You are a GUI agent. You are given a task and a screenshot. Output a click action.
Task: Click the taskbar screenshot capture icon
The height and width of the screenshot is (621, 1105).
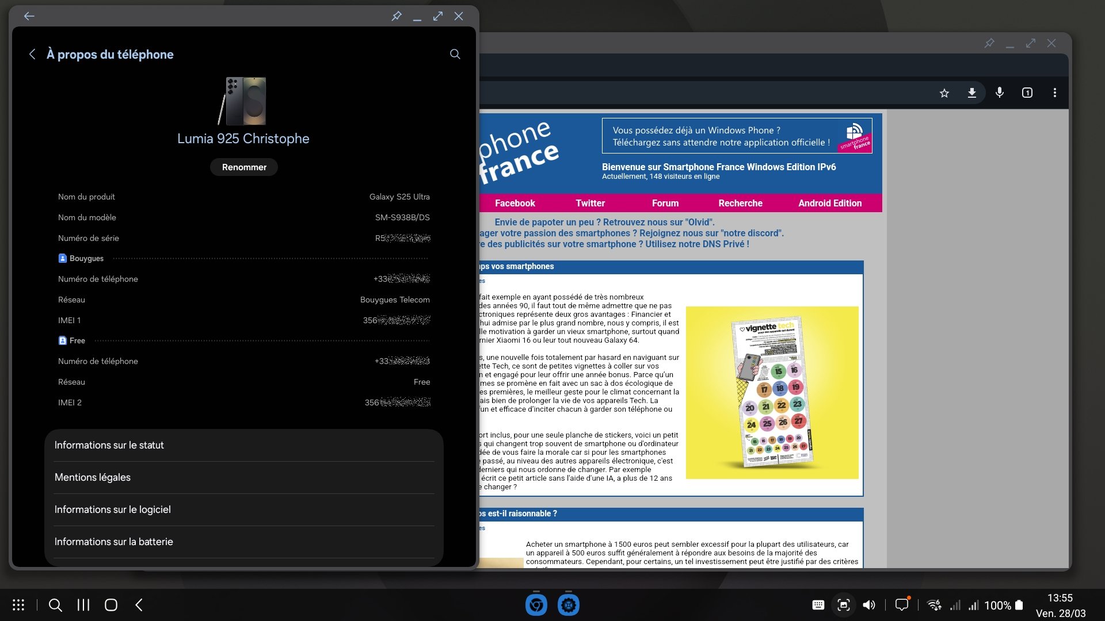844,605
